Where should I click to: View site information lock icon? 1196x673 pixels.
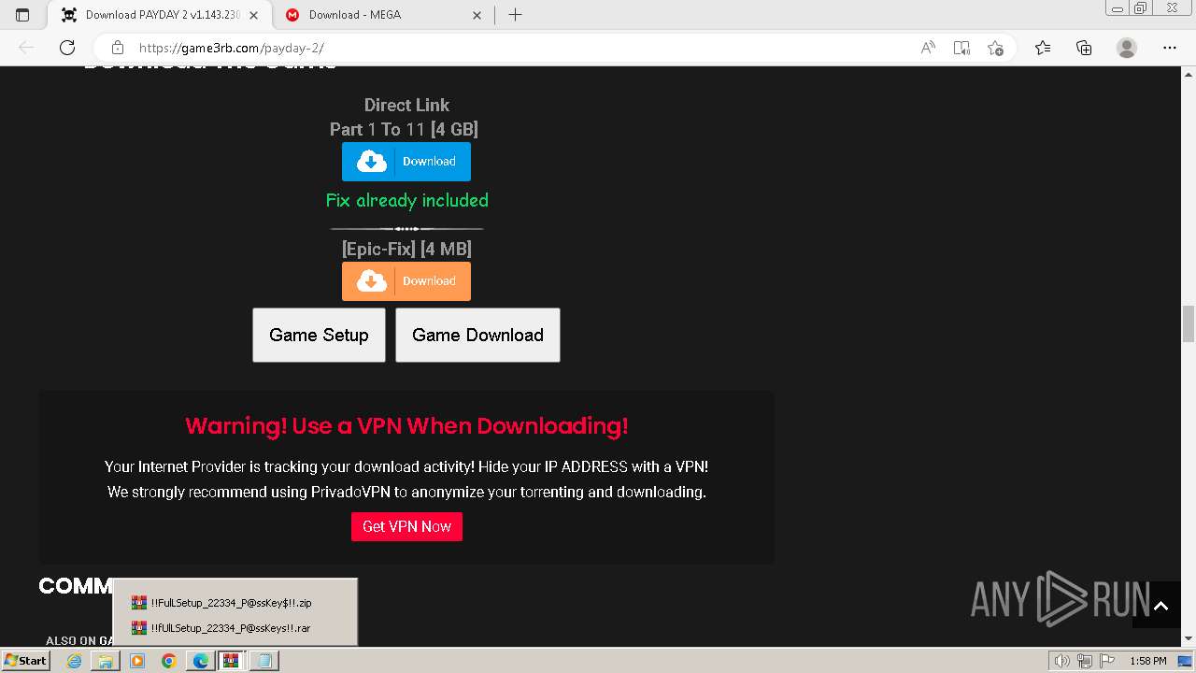coord(117,48)
